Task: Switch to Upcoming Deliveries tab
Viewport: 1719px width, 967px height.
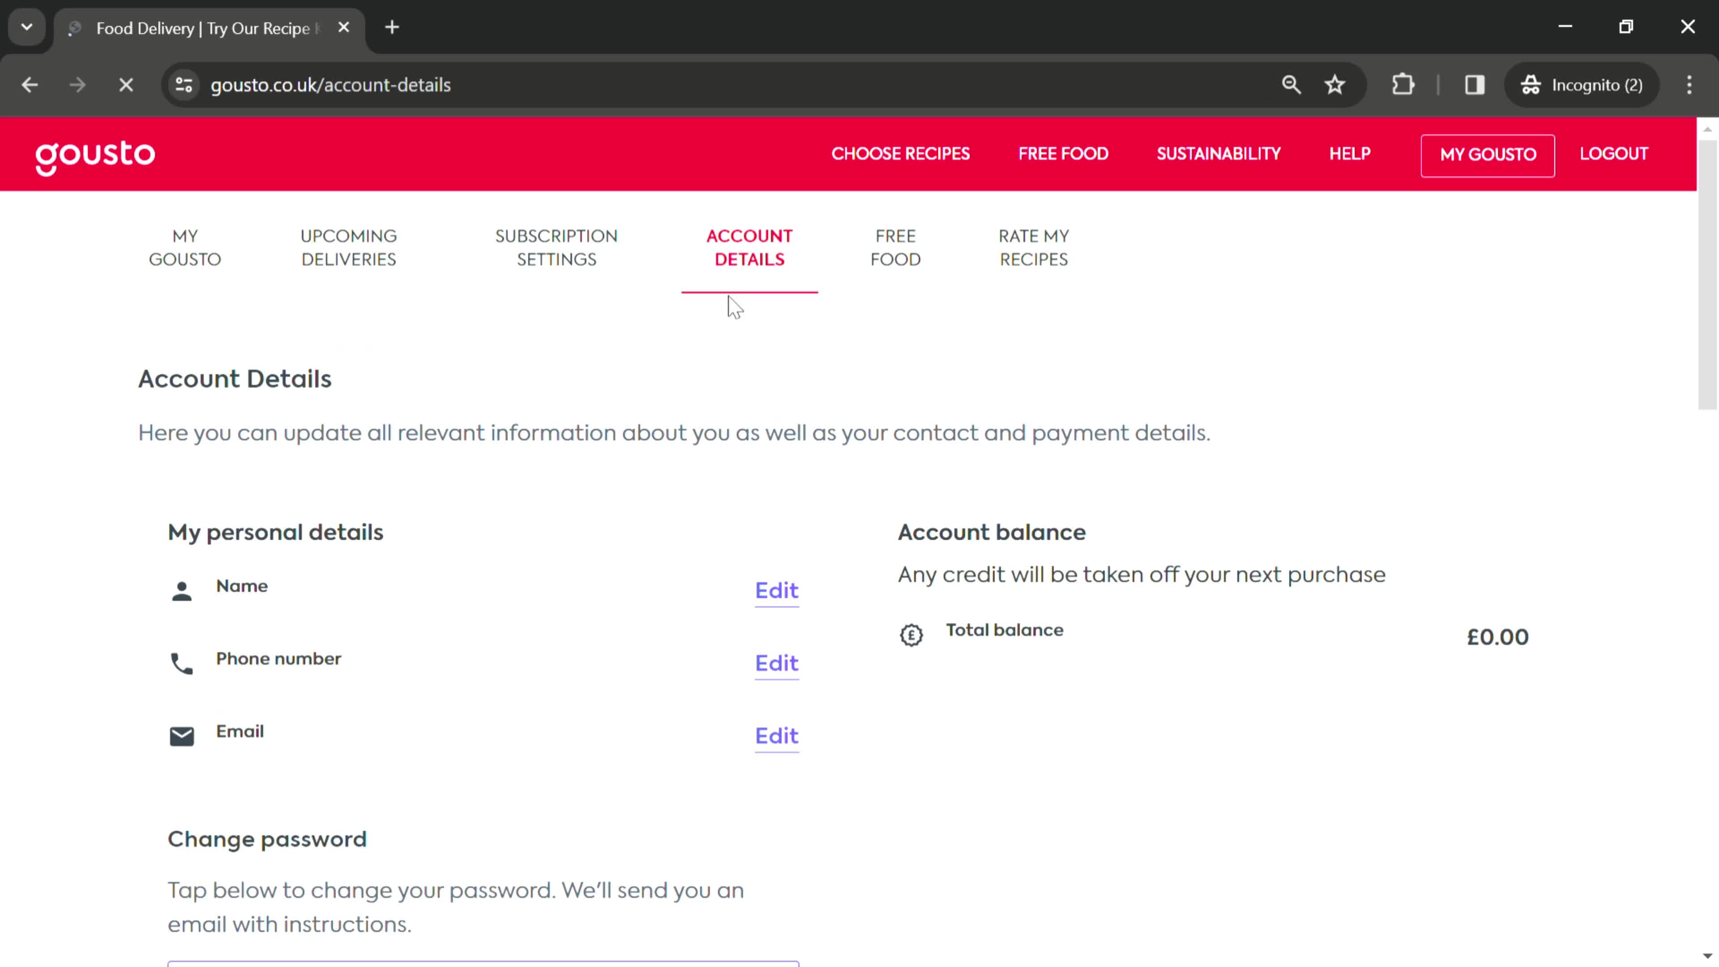Action: pos(348,248)
